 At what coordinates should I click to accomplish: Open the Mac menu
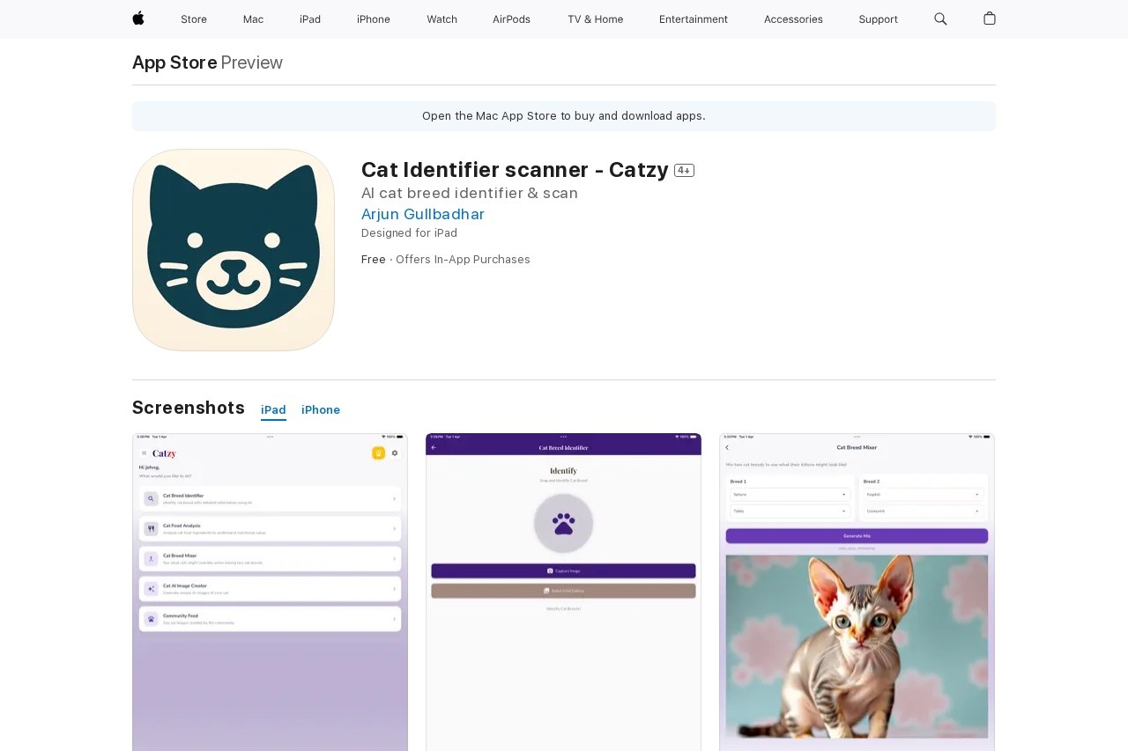point(253,19)
